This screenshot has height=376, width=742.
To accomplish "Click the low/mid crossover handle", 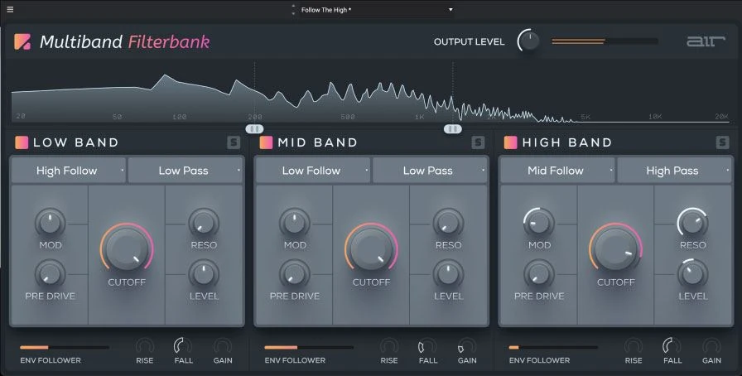I will (254, 129).
